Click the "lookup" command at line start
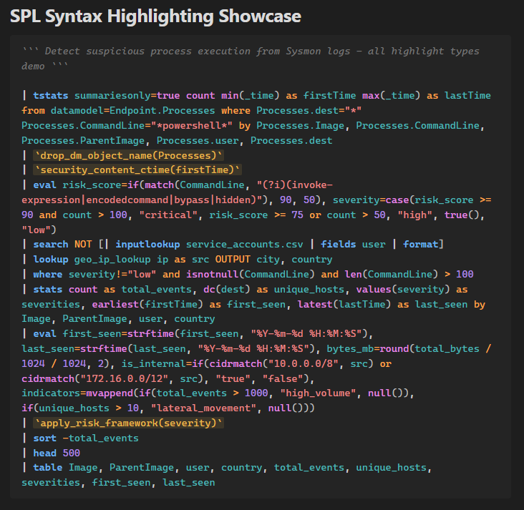Screen dimensions: 524x510 (50, 259)
